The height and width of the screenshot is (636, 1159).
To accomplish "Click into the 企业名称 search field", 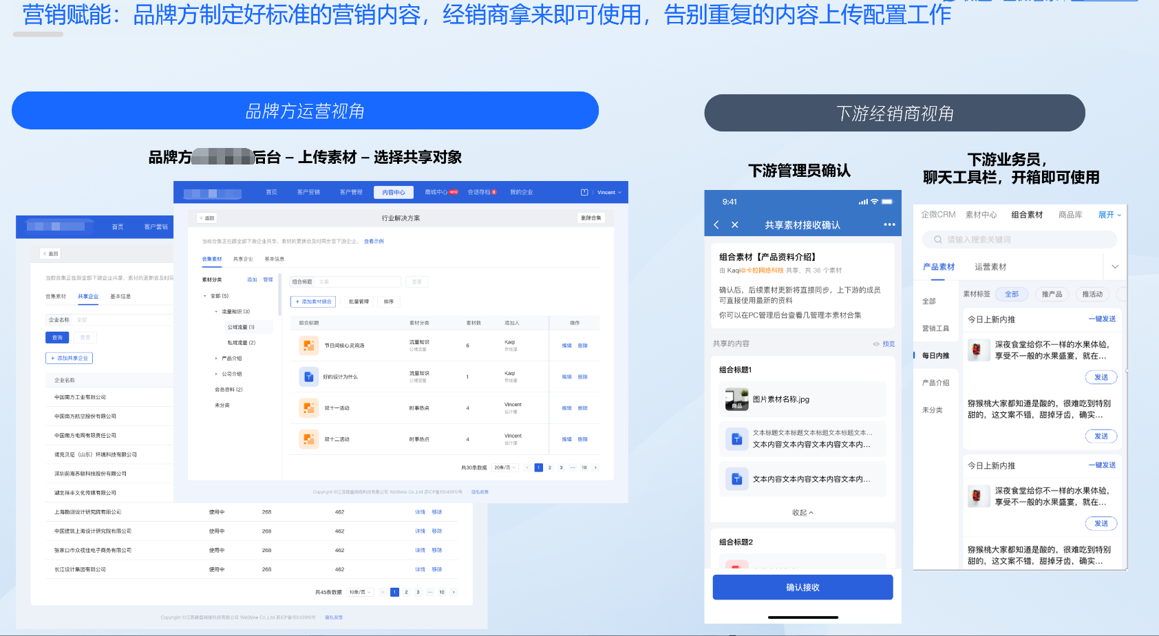I will (x=124, y=320).
